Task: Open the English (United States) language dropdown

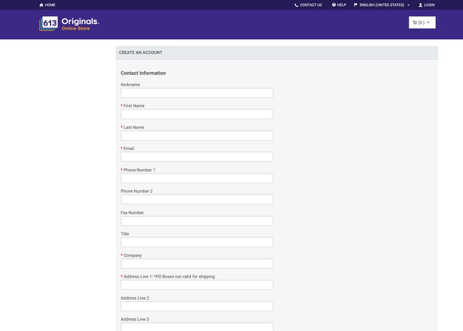Action: click(382, 5)
